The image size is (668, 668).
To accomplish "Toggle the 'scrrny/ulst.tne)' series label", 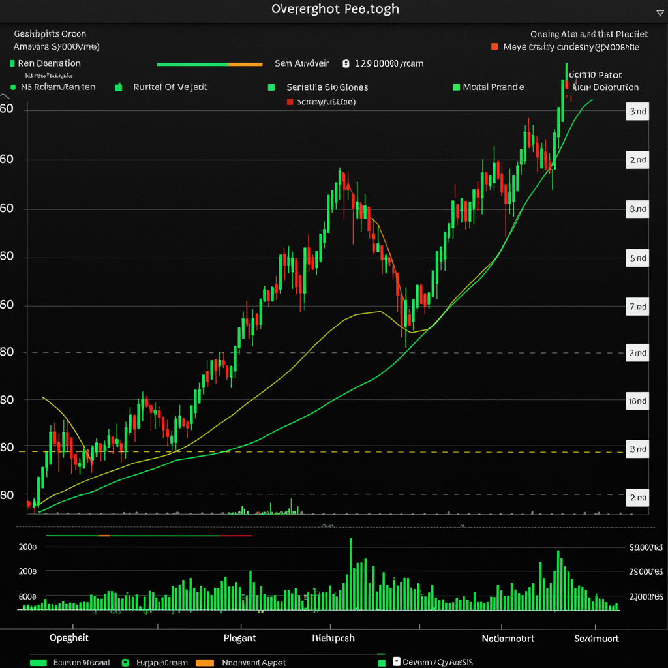I will point(326,102).
